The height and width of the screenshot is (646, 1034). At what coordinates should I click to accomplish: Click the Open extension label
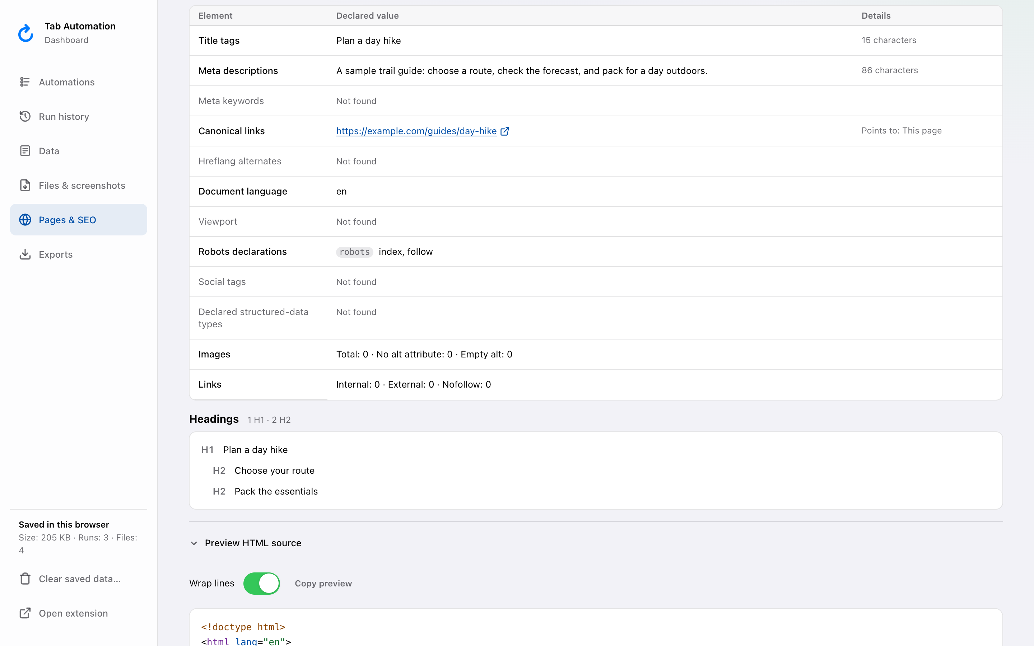coord(74,613)
